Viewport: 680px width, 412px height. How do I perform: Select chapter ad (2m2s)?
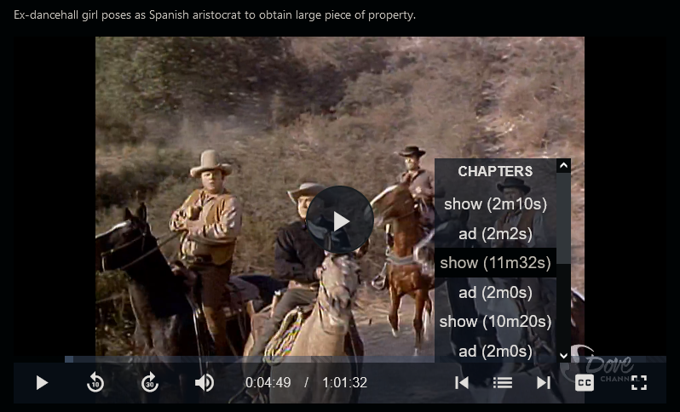(x=495, y=234)
